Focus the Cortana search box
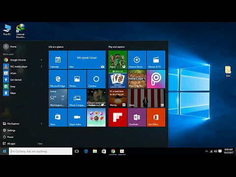The image size is (236, 177). 40,151
